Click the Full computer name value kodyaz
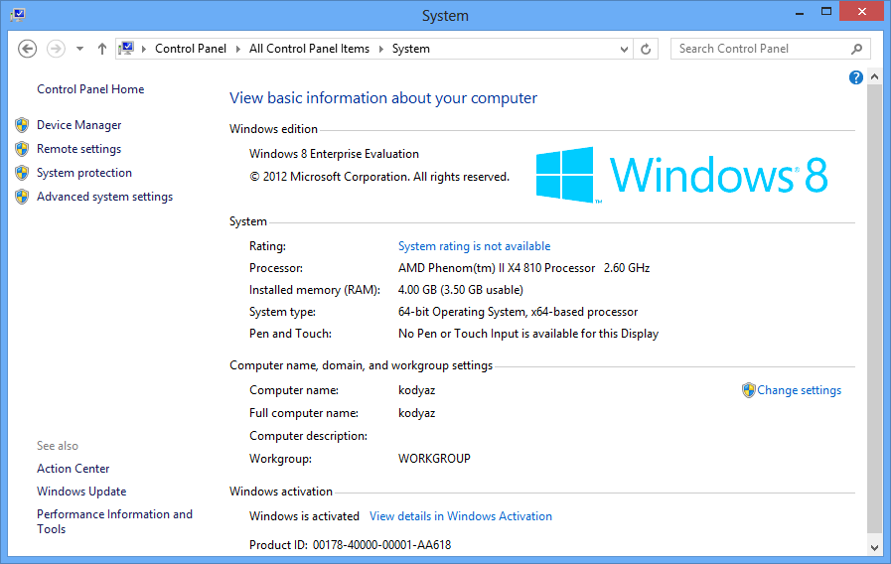 point(416,413)
